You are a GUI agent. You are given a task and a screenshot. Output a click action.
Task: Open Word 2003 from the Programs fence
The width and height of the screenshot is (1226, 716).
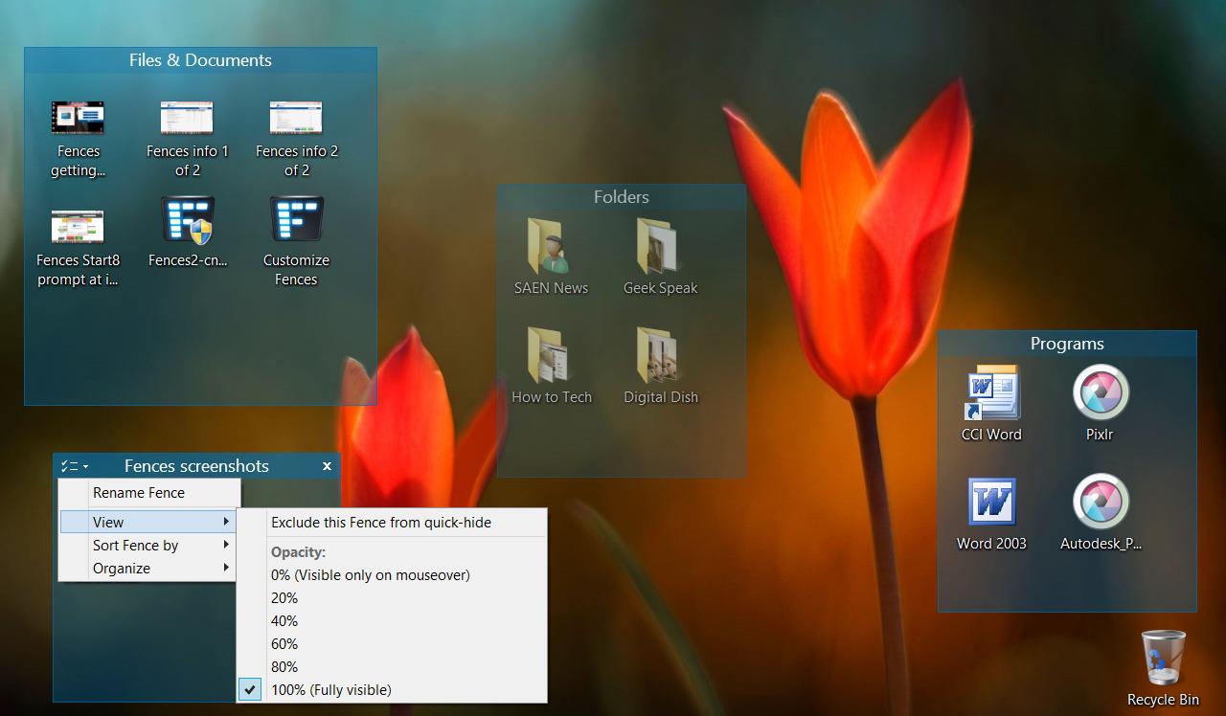click(990, 500)
